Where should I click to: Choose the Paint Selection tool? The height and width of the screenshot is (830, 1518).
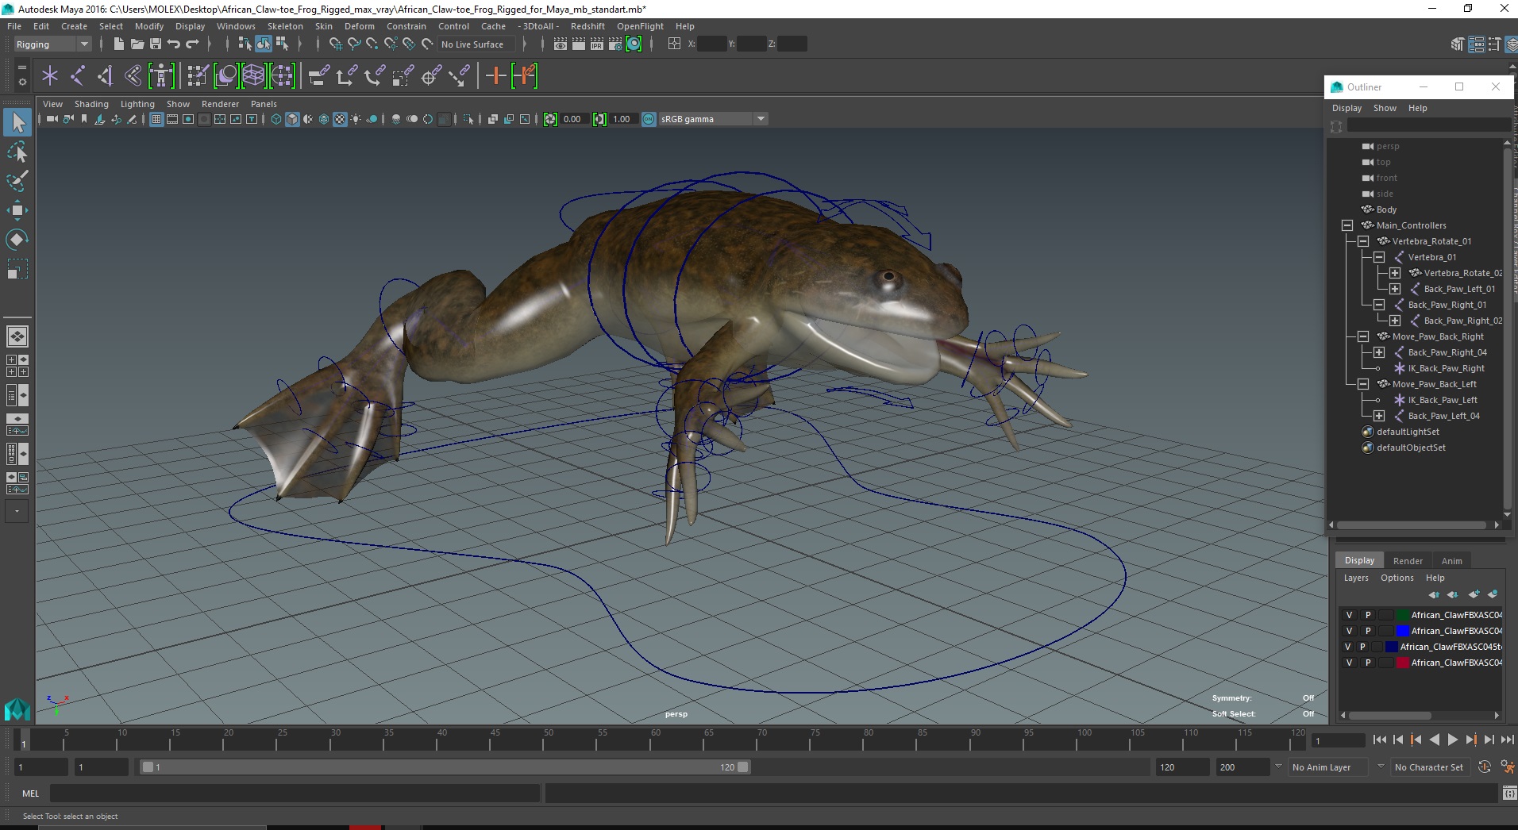(x=17, y=181)
